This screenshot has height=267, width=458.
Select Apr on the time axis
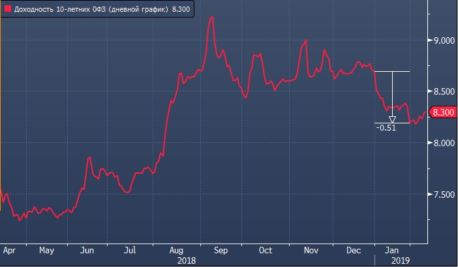pos(9,249)
